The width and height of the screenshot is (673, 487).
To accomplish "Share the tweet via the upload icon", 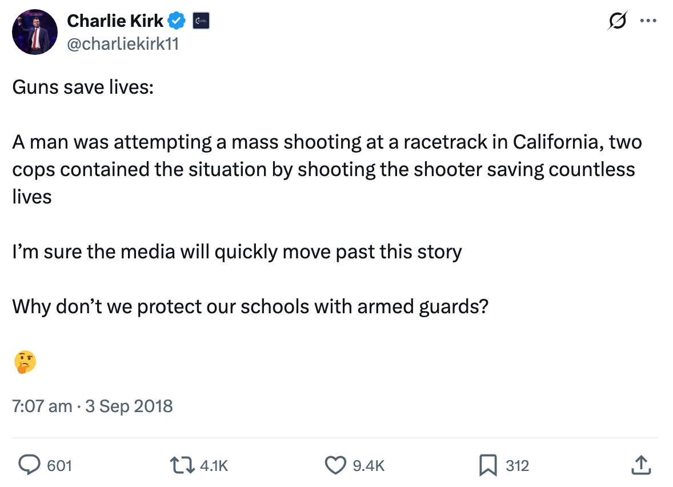I will 641,465.
